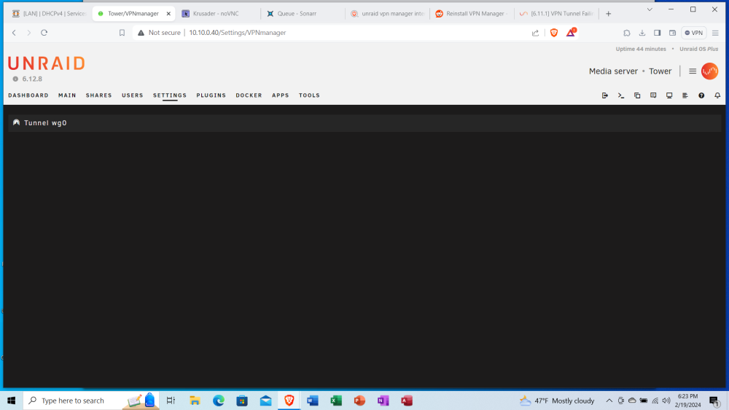
Task: Switch to Queue Sonarr tab
Action: click(303, 13)
